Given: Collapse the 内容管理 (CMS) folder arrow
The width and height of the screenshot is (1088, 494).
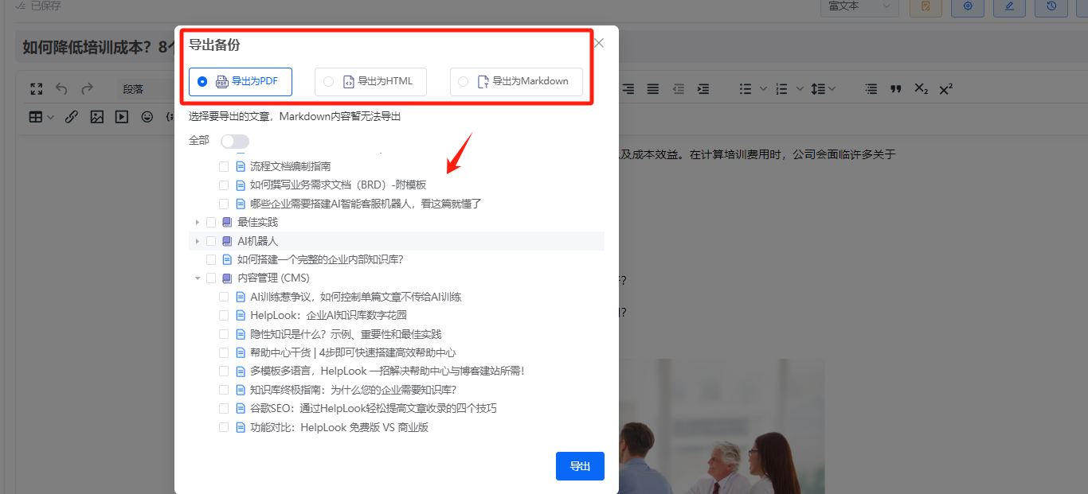Looking at the screenshot, I should [198, 278].
